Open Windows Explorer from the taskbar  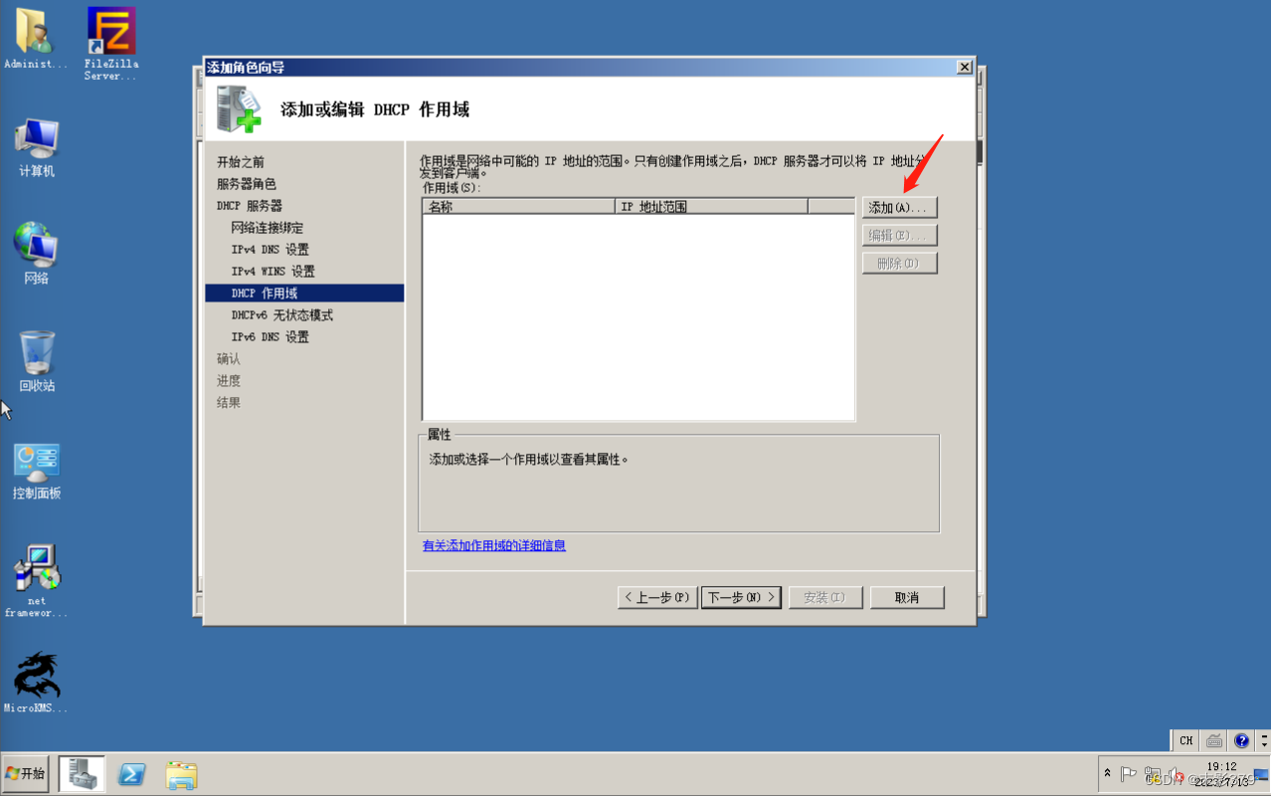(180, 774)
